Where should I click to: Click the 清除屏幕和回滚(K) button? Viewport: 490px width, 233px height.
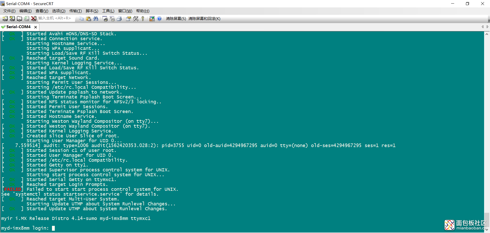click(204, 19)
